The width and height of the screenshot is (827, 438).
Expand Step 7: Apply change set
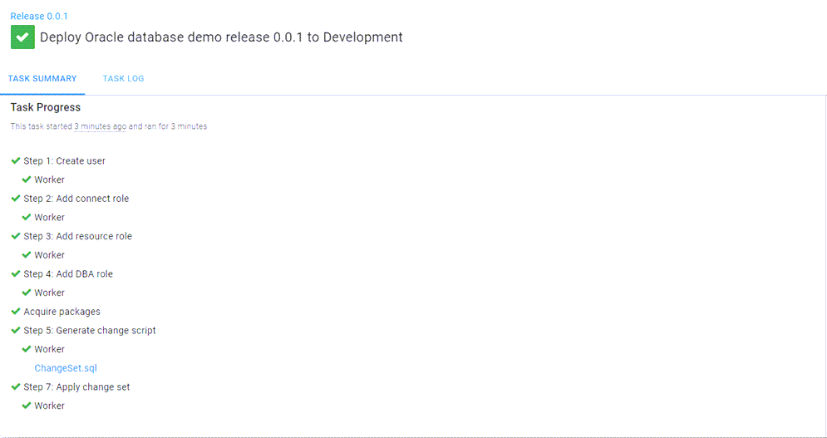[x=76, y=387]
